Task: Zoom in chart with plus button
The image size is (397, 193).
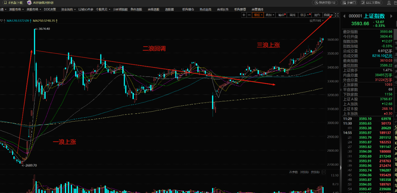Action: click(x=244, y=15)
